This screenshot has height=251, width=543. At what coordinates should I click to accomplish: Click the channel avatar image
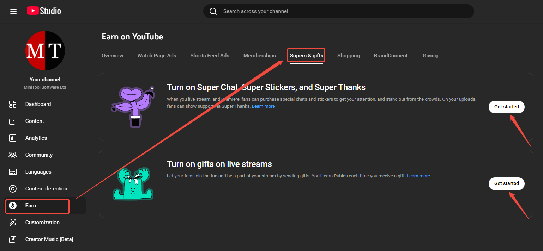click(45, 51)
